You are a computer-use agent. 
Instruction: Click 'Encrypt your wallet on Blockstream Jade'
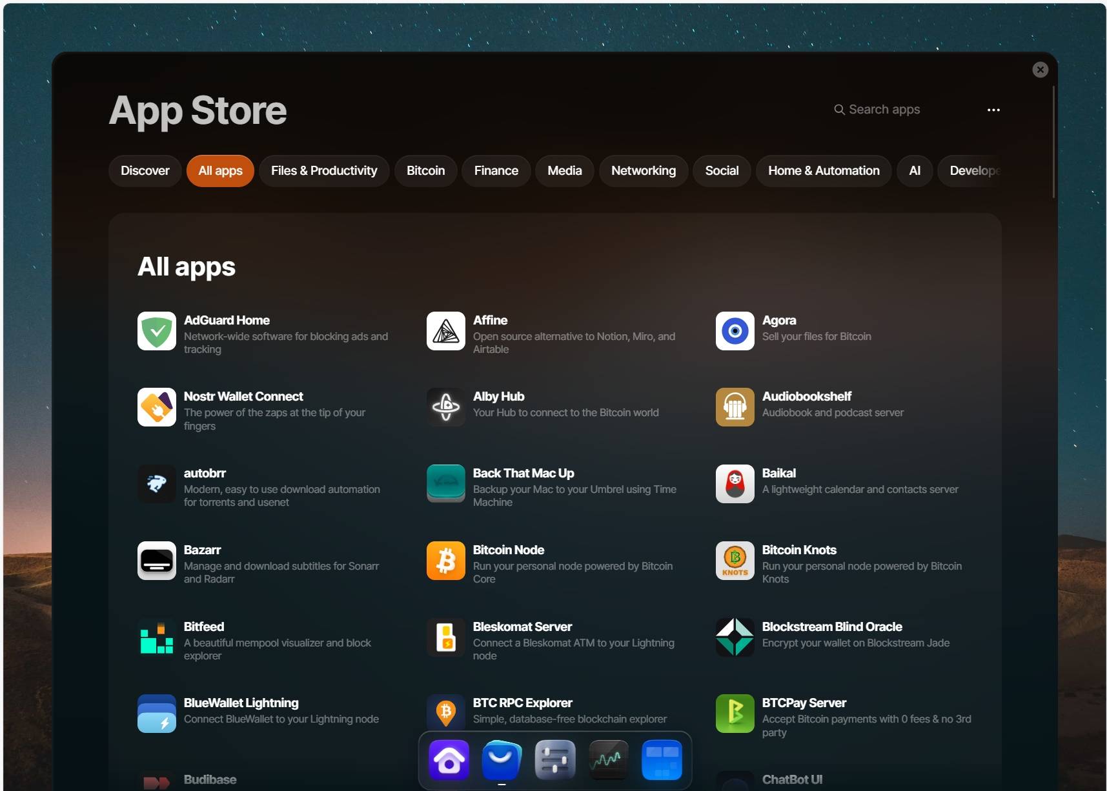coord(855,643)
